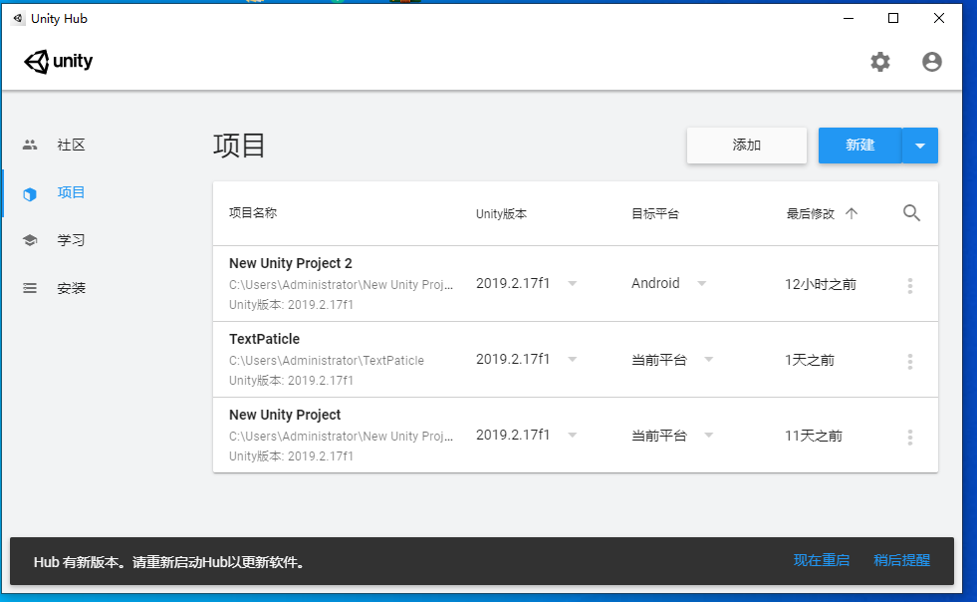Click 稍后提醒 in update banner
The image size is (977, 602).
coord(901,560)
